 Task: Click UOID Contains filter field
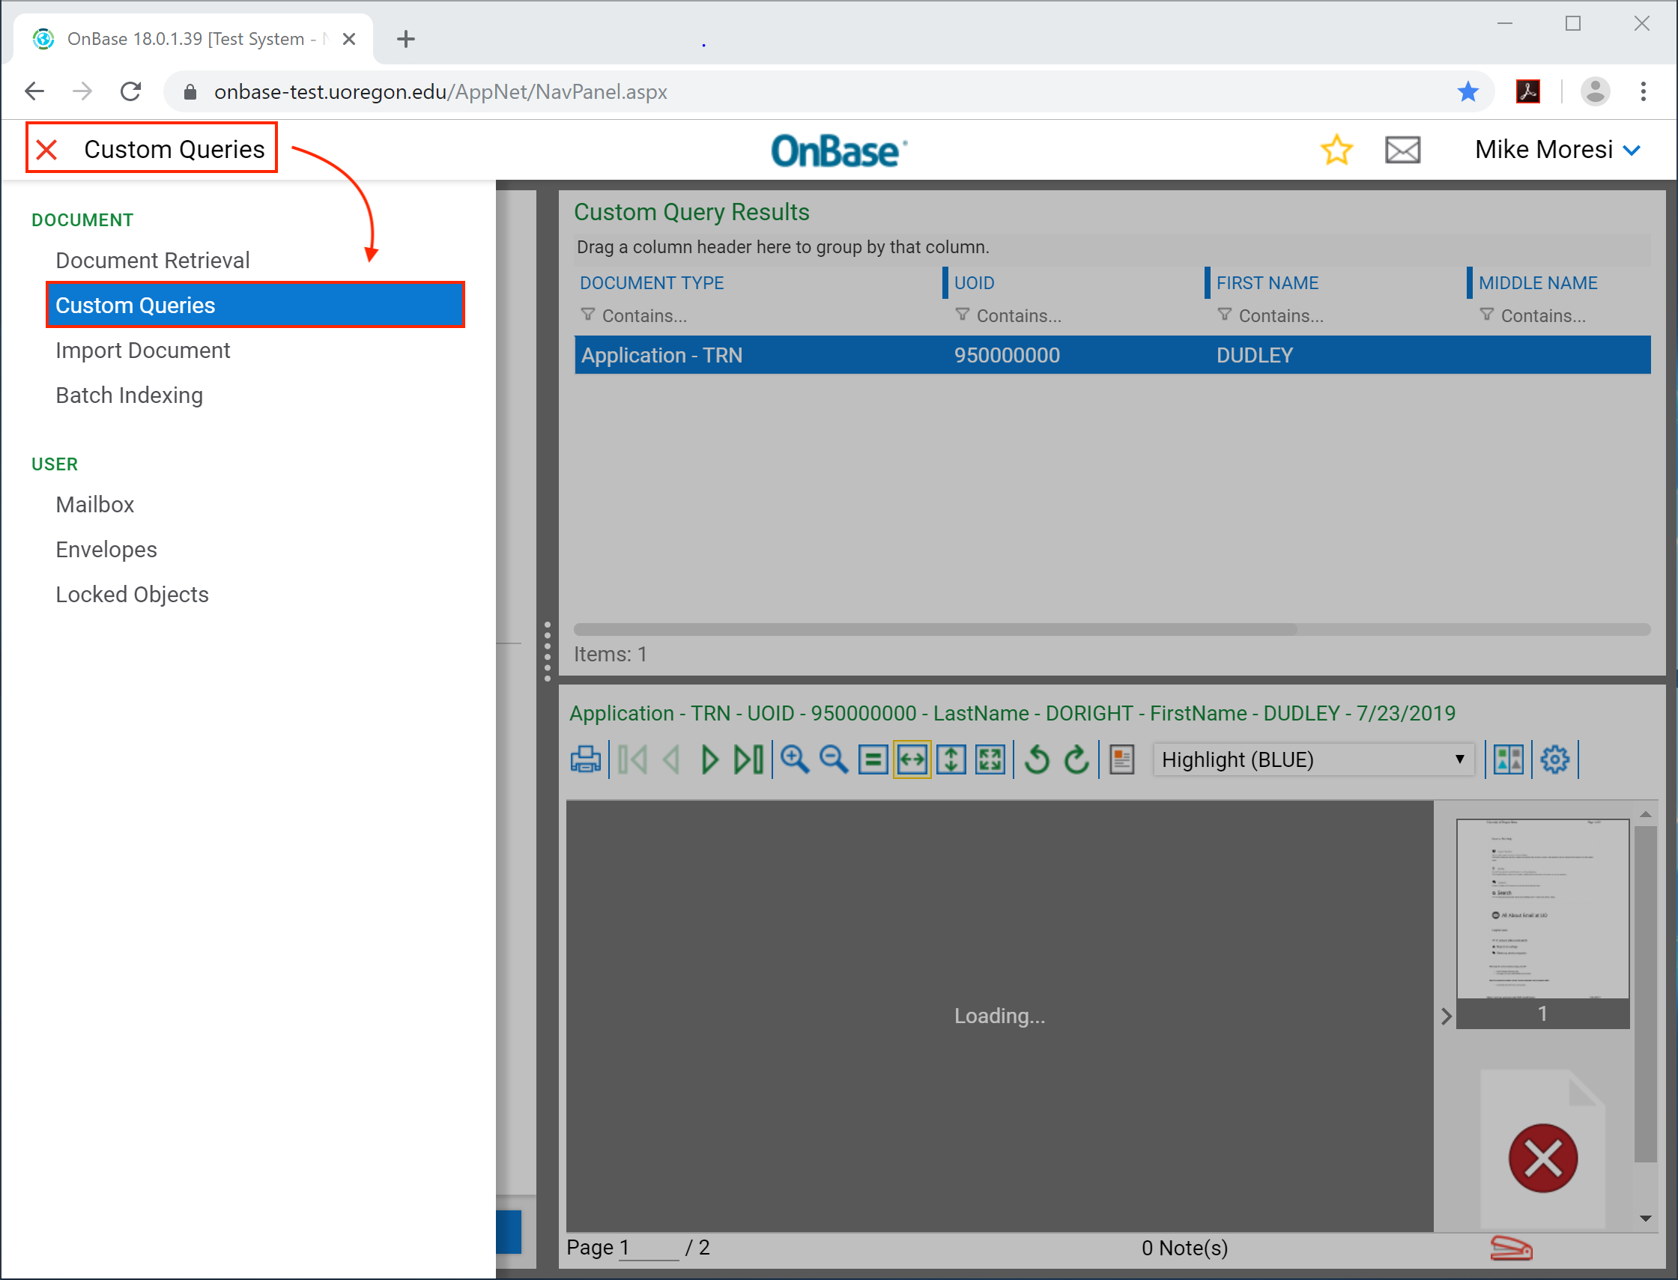coord(1019,315)
